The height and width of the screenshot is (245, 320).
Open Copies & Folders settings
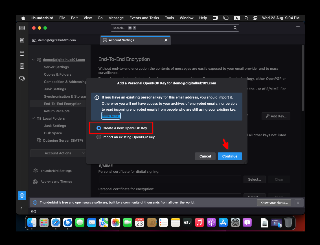[x=58, y=74]
